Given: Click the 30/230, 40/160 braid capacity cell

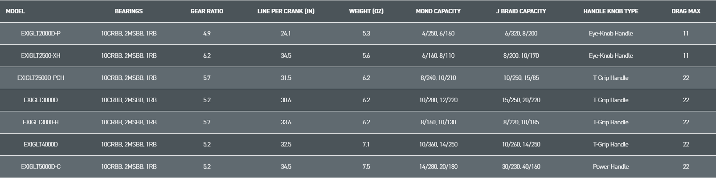Looking at the screenshot, I should point(521,166).
